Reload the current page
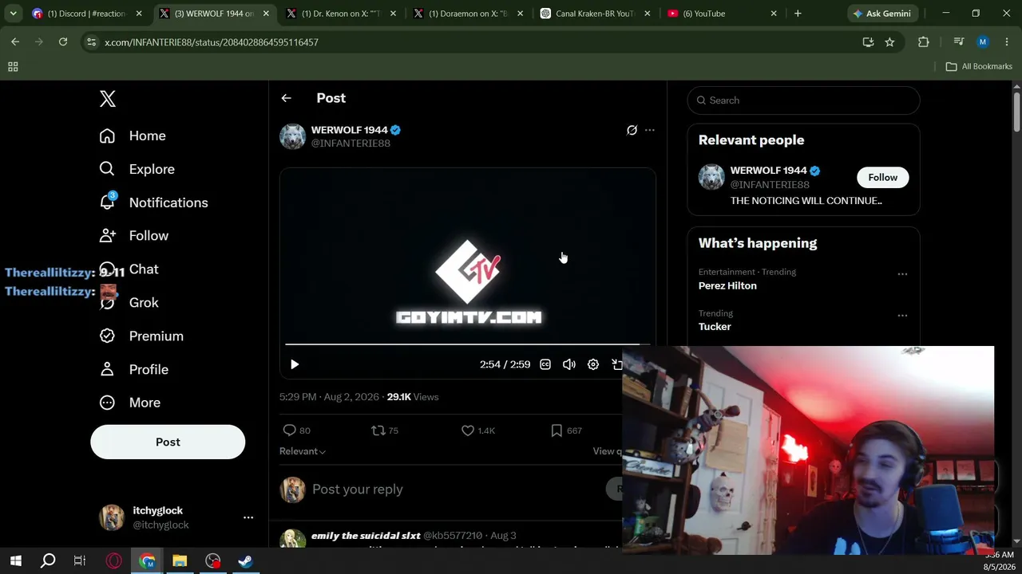This screenshot has width=1022, height=574. (x=63, y=42)
